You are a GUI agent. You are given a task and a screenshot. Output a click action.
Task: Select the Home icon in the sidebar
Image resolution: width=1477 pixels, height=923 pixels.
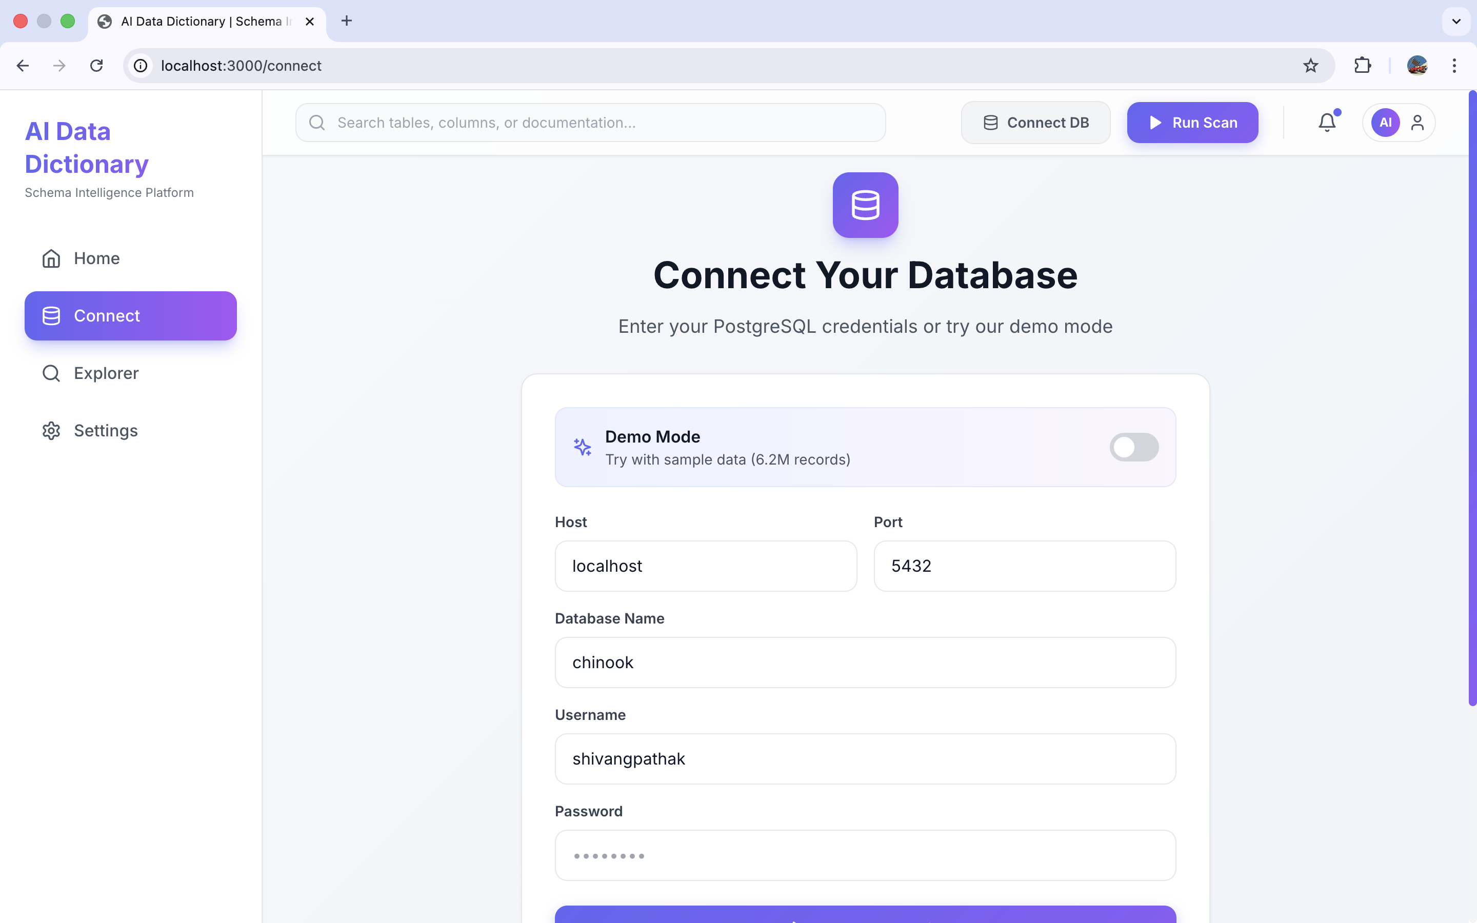click(x=51, y=258)
